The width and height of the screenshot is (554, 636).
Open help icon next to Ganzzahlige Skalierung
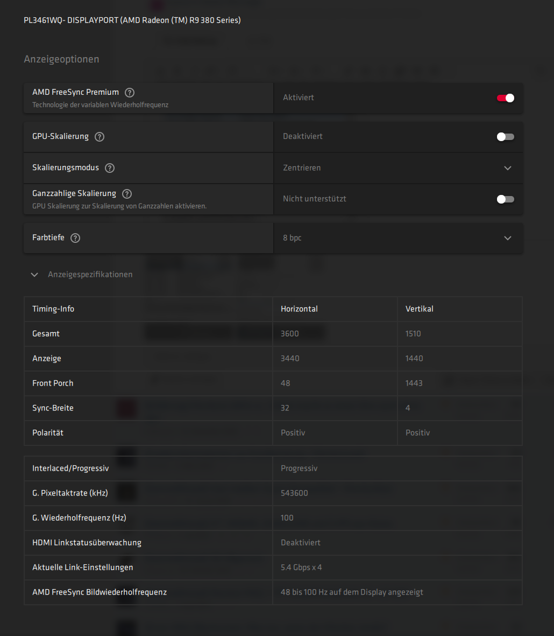[127, 194]
